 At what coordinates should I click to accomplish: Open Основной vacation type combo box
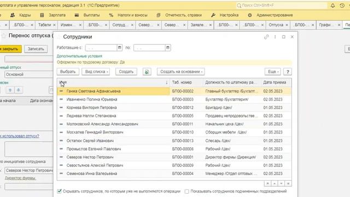[x=28, y=74]
